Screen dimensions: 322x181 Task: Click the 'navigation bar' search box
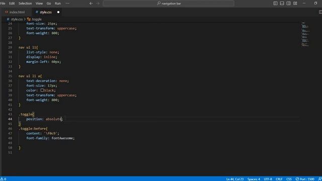[x=169, y=4]
